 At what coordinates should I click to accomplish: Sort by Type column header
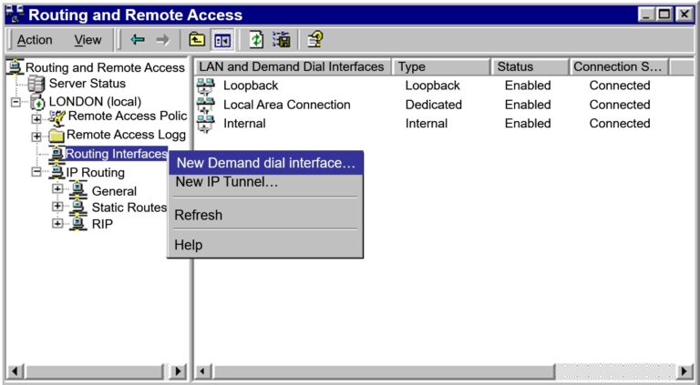pos(441,66)
